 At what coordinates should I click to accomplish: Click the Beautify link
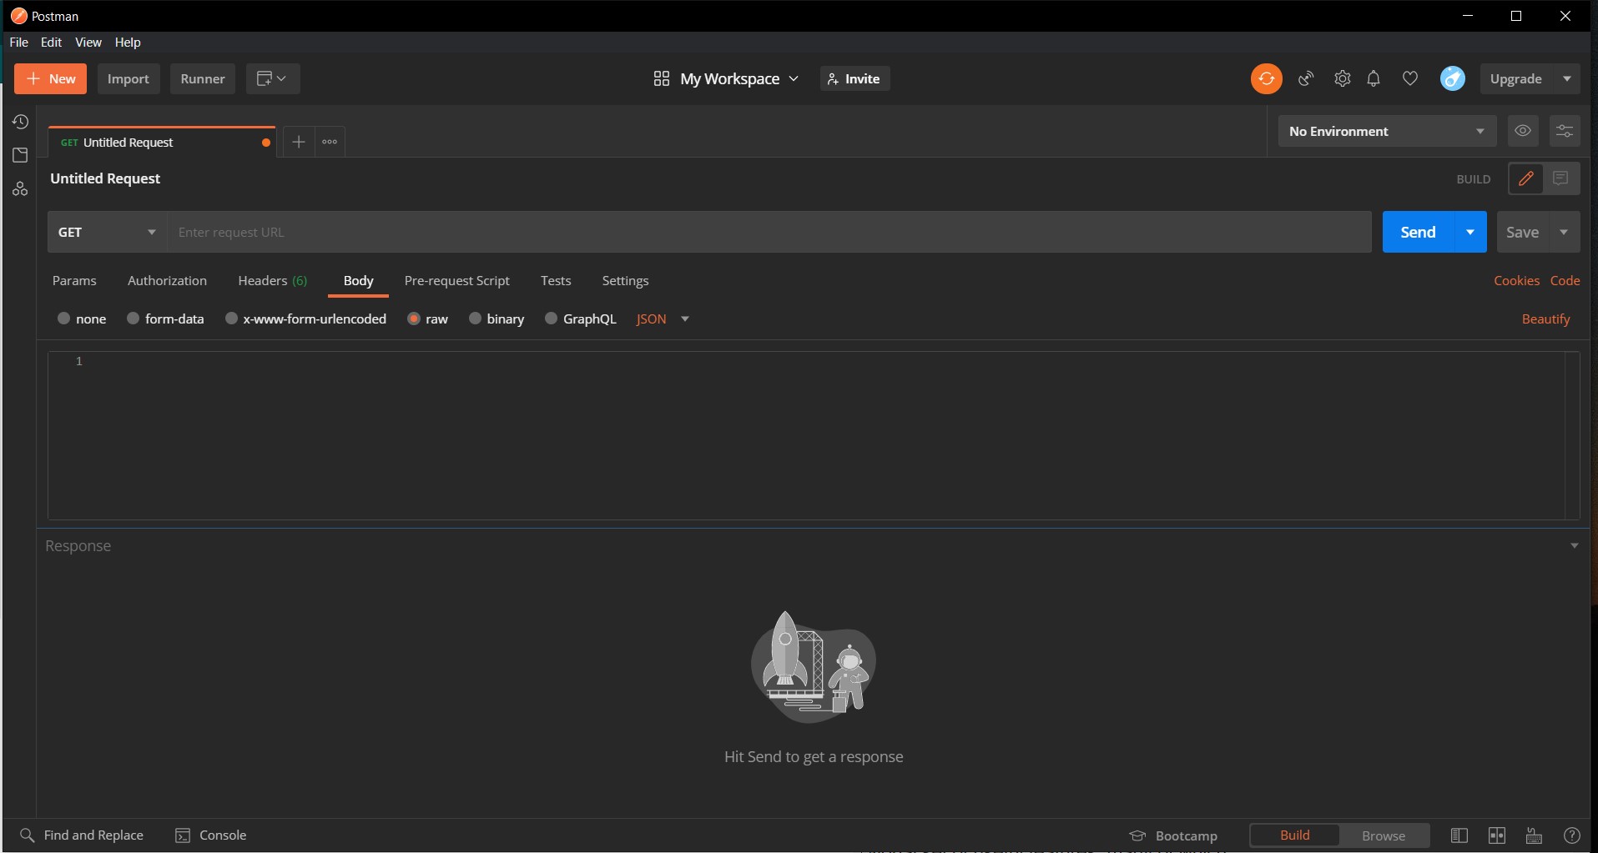[x=1545, y=319]
